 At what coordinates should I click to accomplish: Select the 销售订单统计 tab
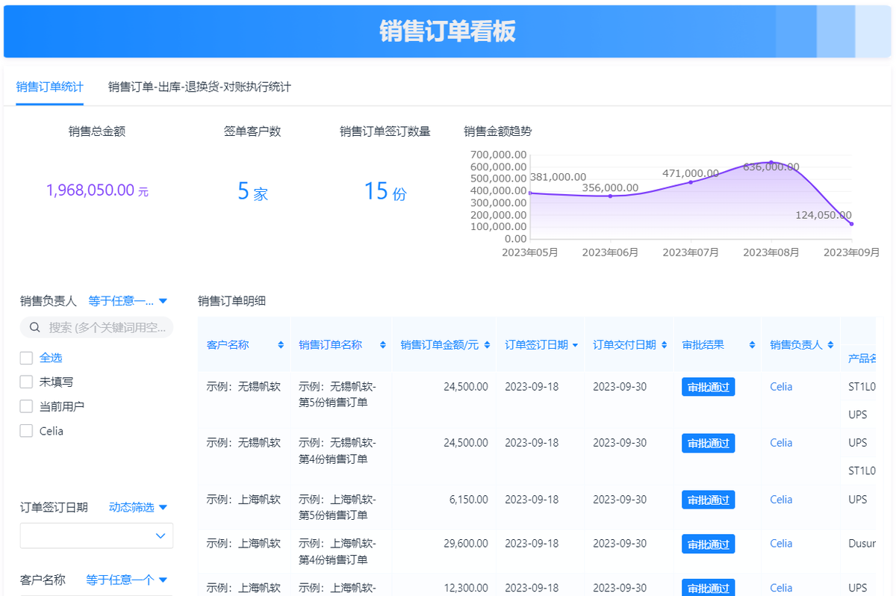click(x=49, y=87)
